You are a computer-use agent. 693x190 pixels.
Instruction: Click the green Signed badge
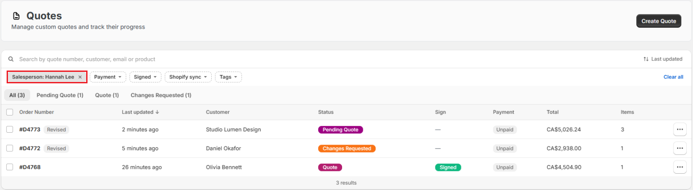(448, 167)
